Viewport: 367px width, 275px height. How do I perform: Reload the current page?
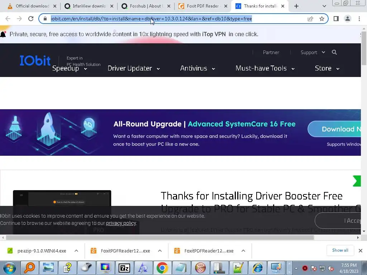click(x=31, y=19)
